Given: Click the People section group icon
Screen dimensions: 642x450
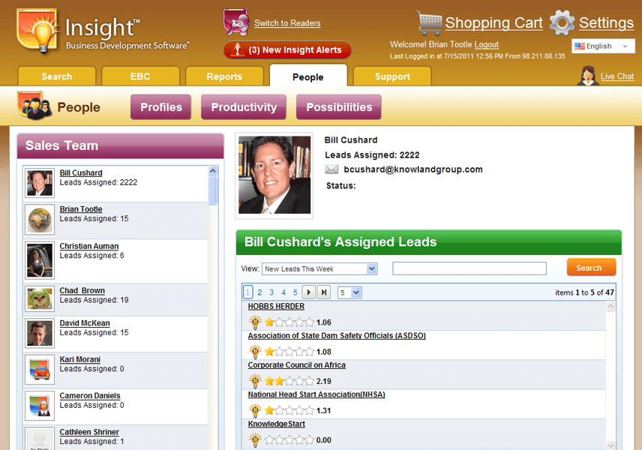Looking at the screenshot, I should click(x=34, y=106).
